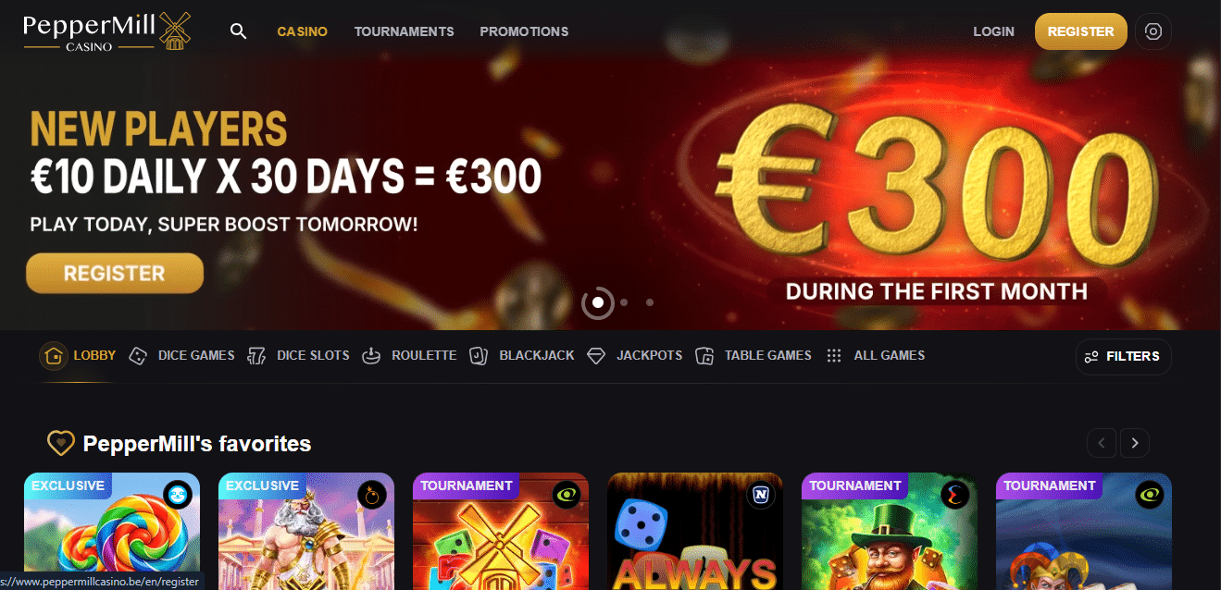Click the Register button on the banner
Screen dimensions: 1221x590
(115, 274)
